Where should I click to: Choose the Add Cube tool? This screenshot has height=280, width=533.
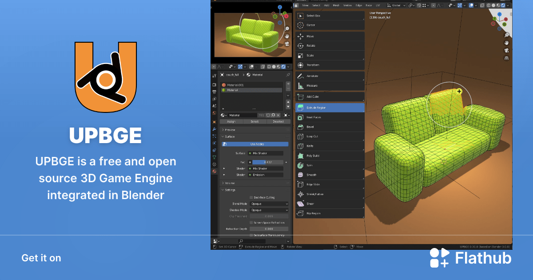330,96
